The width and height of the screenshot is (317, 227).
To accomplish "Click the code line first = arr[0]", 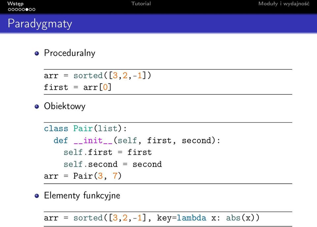I will click(x=78, y=87).
